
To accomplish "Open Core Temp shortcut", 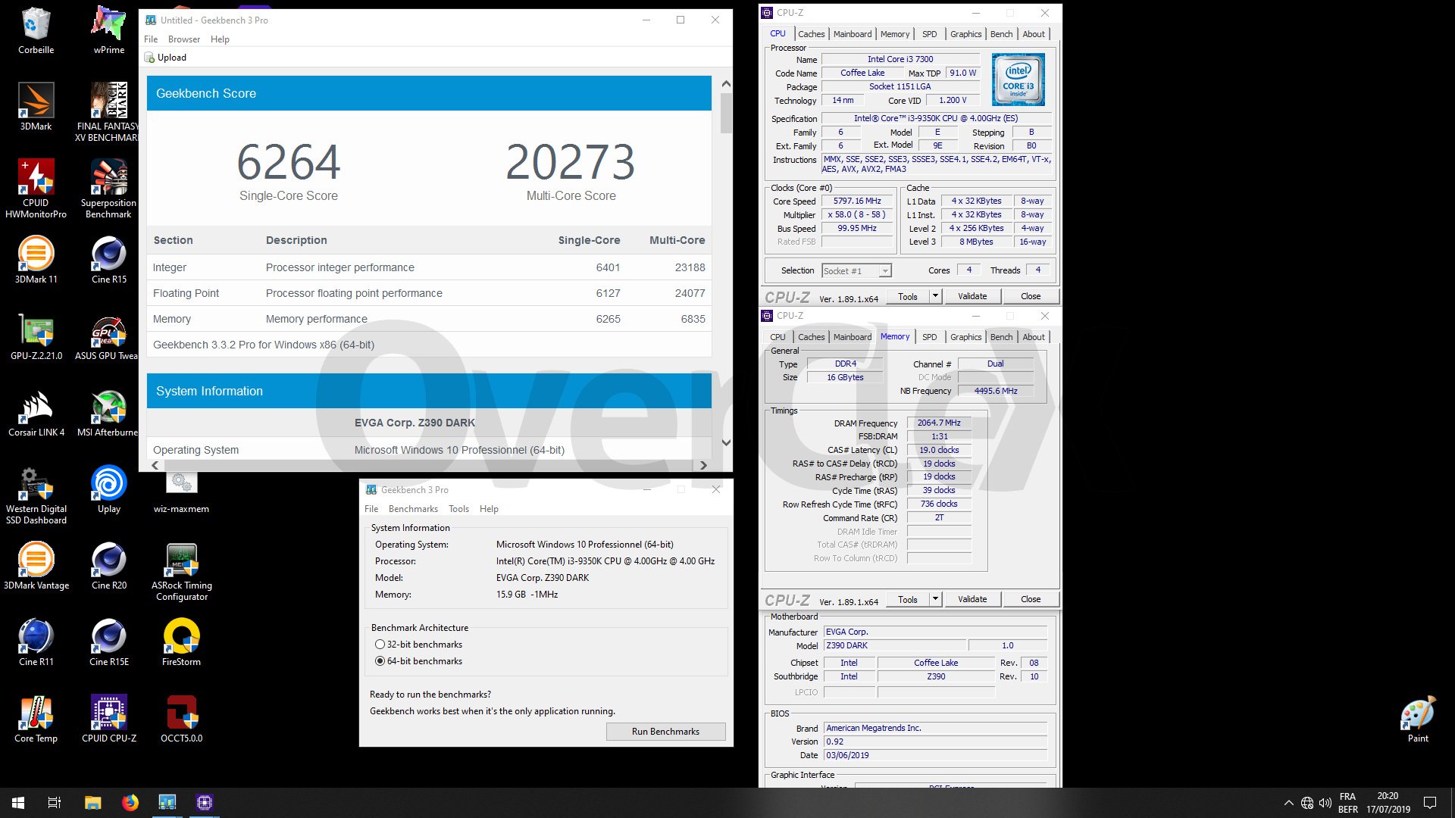I will click(x=36, y=719).
